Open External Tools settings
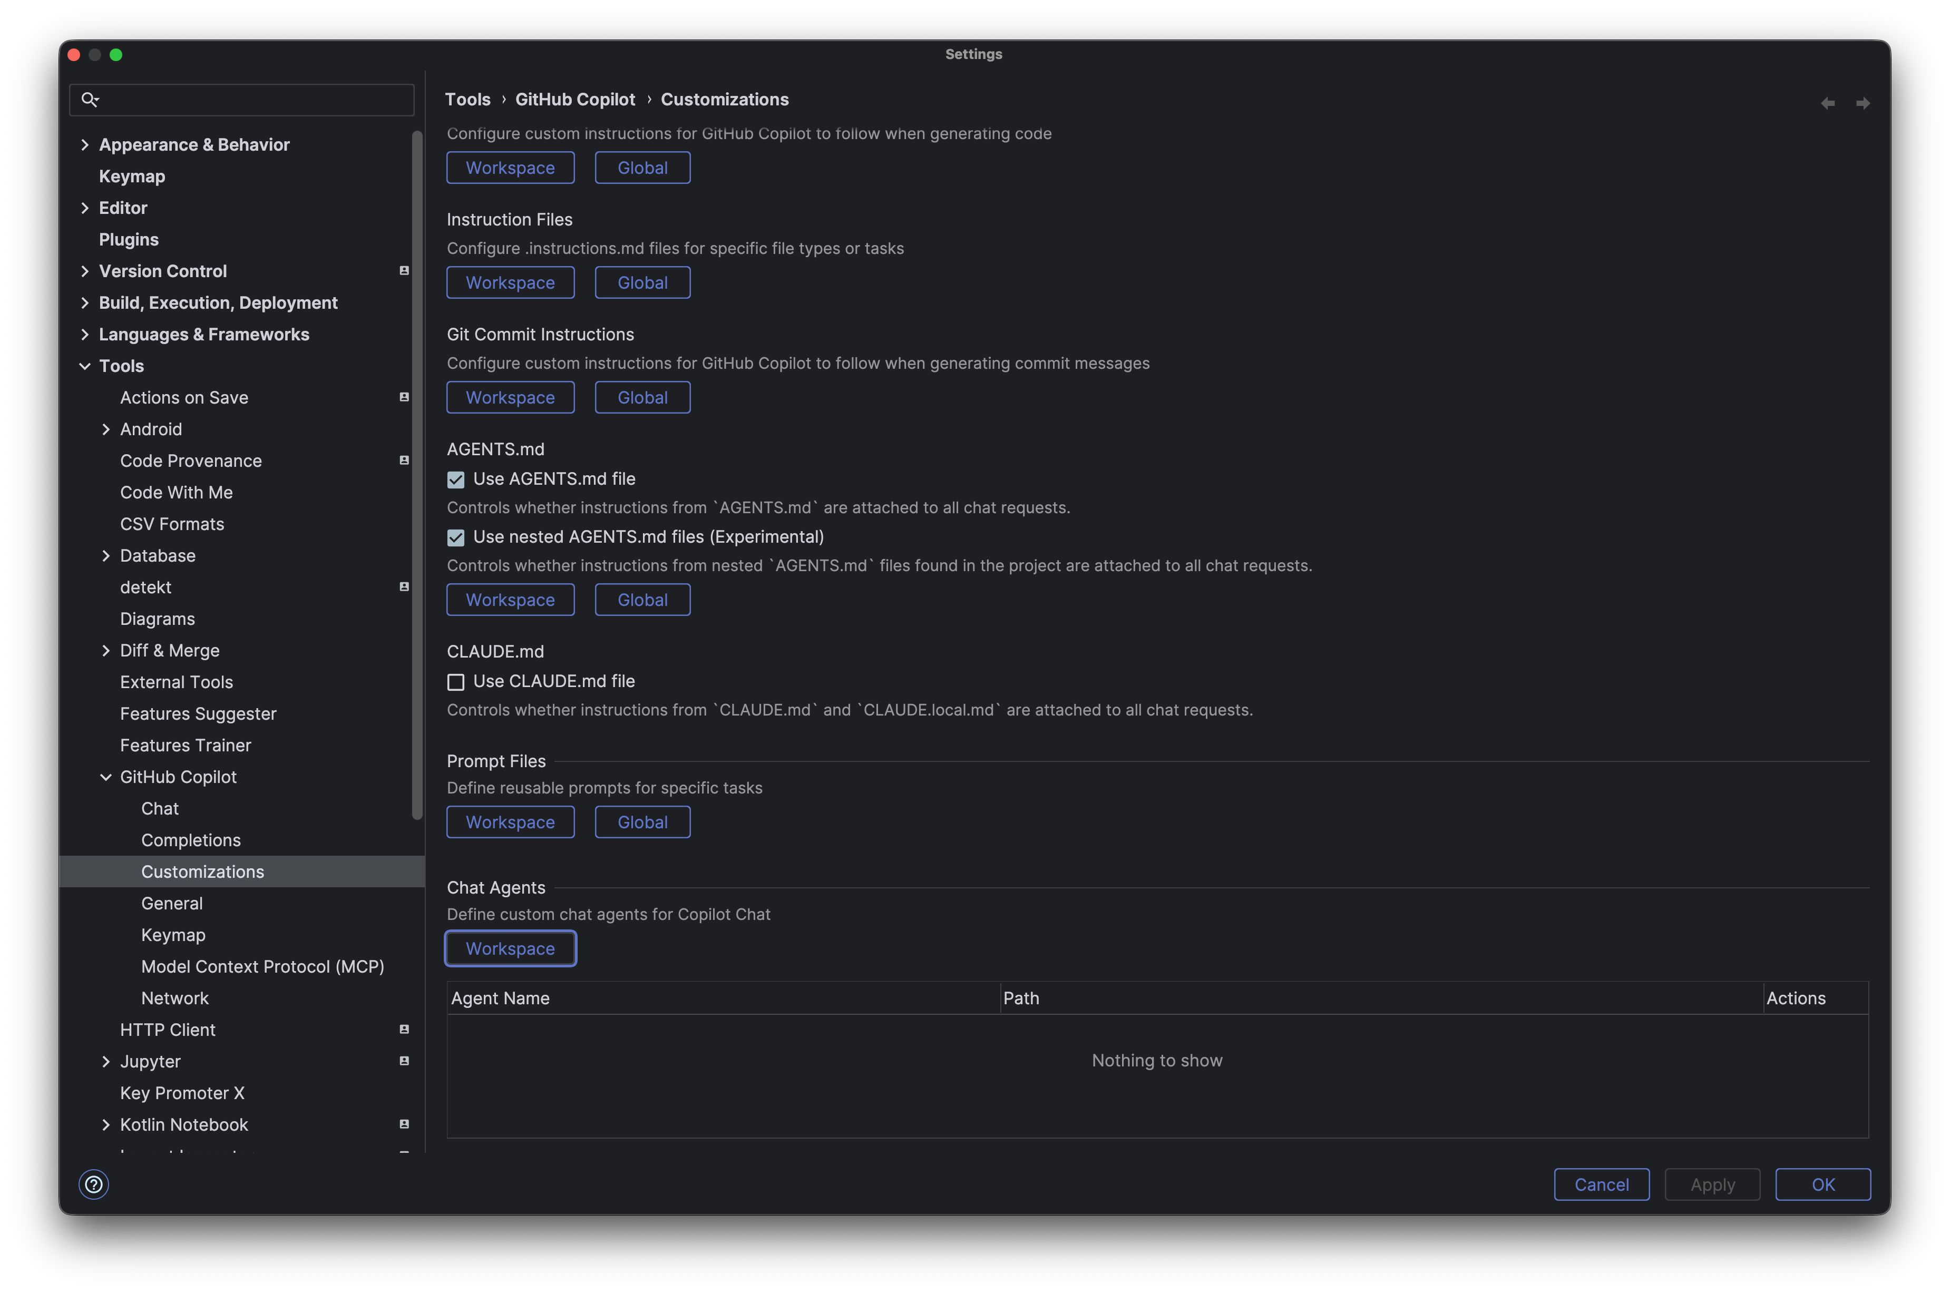1950x1293 pixels. [177, 682]
